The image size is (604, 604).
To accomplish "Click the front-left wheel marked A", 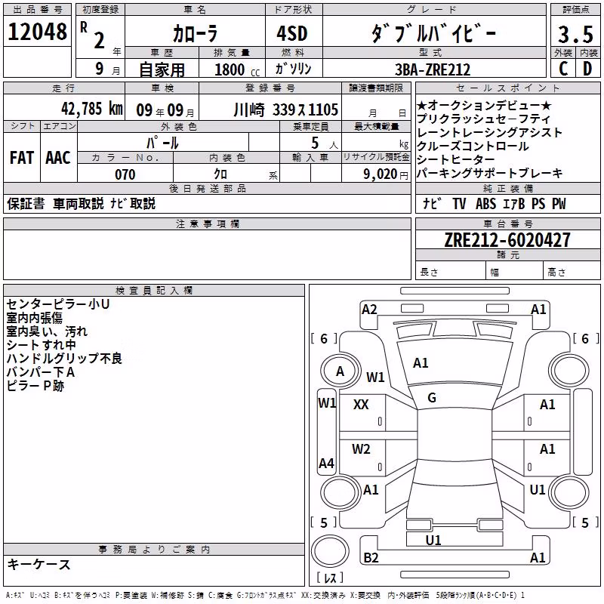I will (340, 371).
